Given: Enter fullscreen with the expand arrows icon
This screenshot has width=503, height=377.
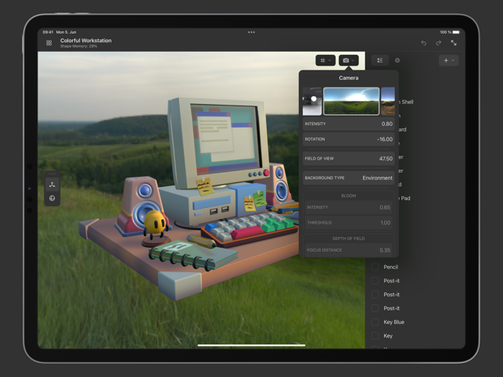Looking at the screenshot, I should point(454,43).
